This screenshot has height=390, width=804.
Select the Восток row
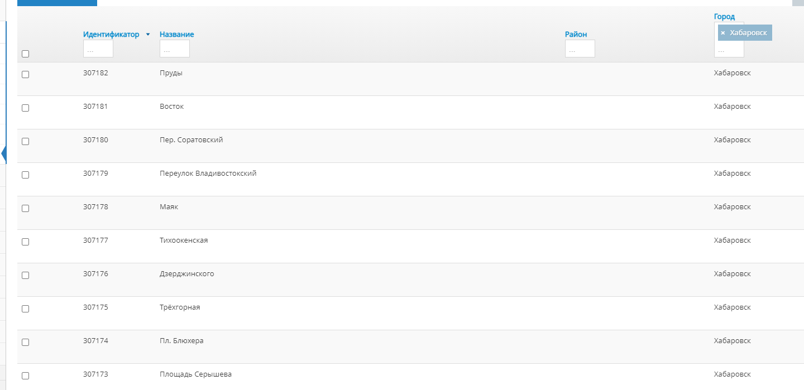(410, 113)
